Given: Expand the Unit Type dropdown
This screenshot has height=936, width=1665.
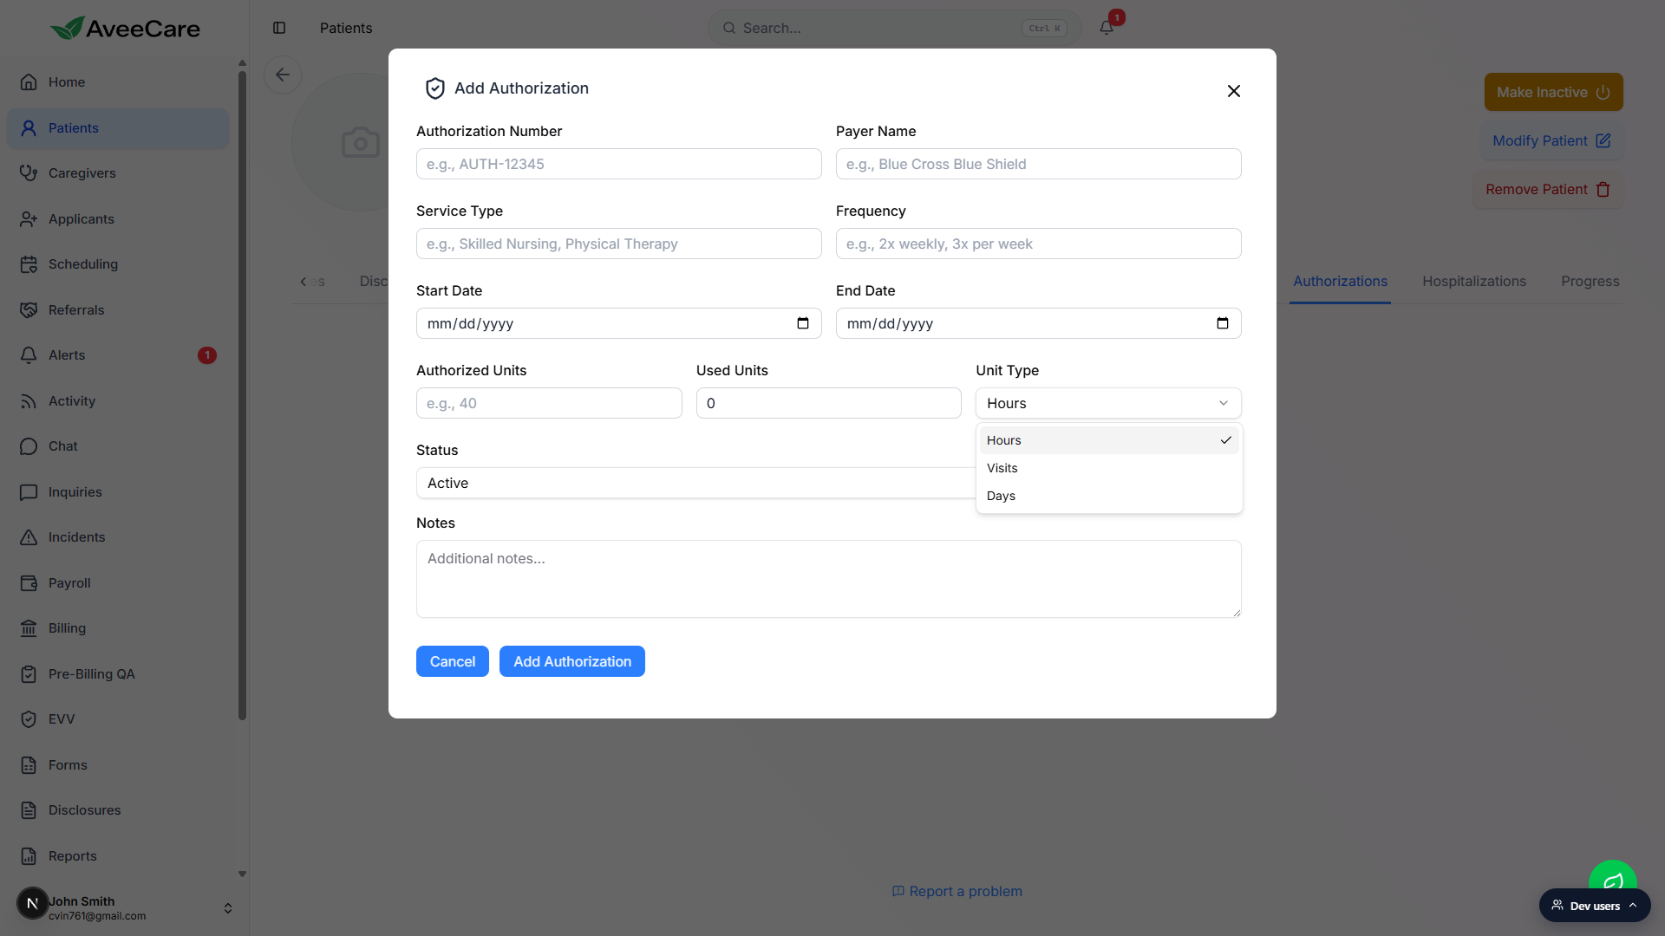Looking at the screenshot, I should pyautogui.click(x=1108, y=403).
